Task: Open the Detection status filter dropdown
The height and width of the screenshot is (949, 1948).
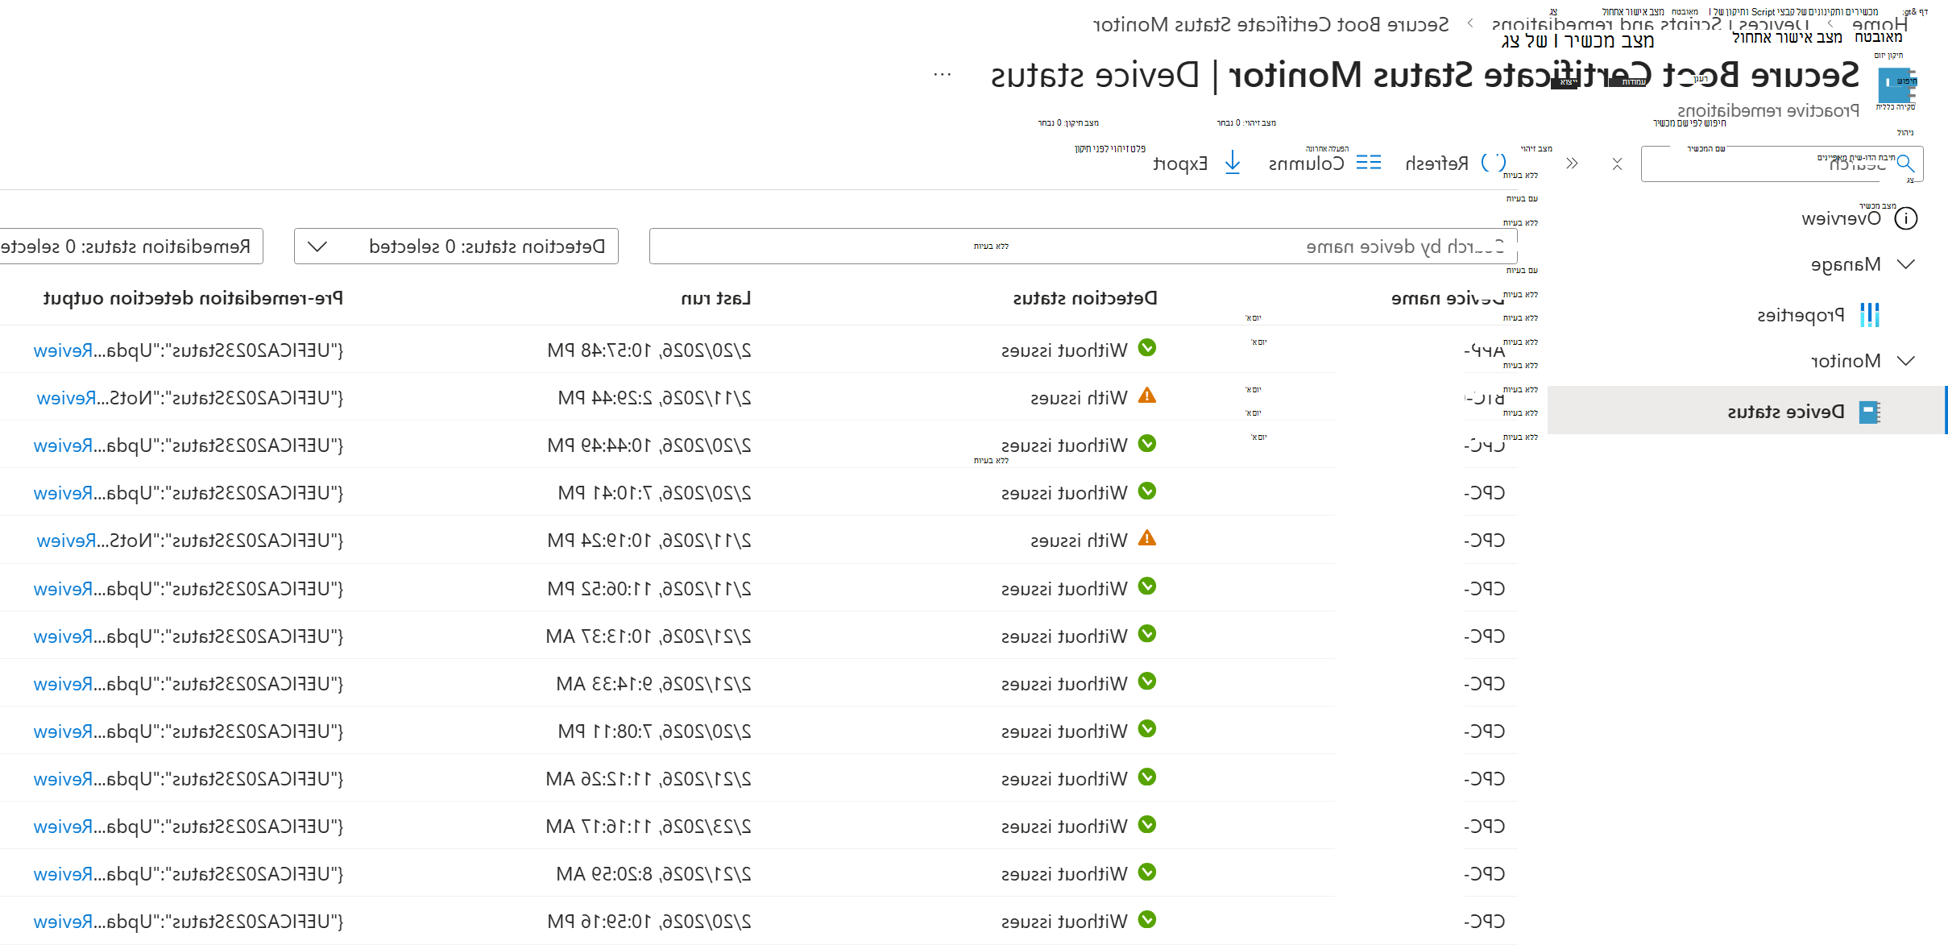Action: click(x=457, y=247)
